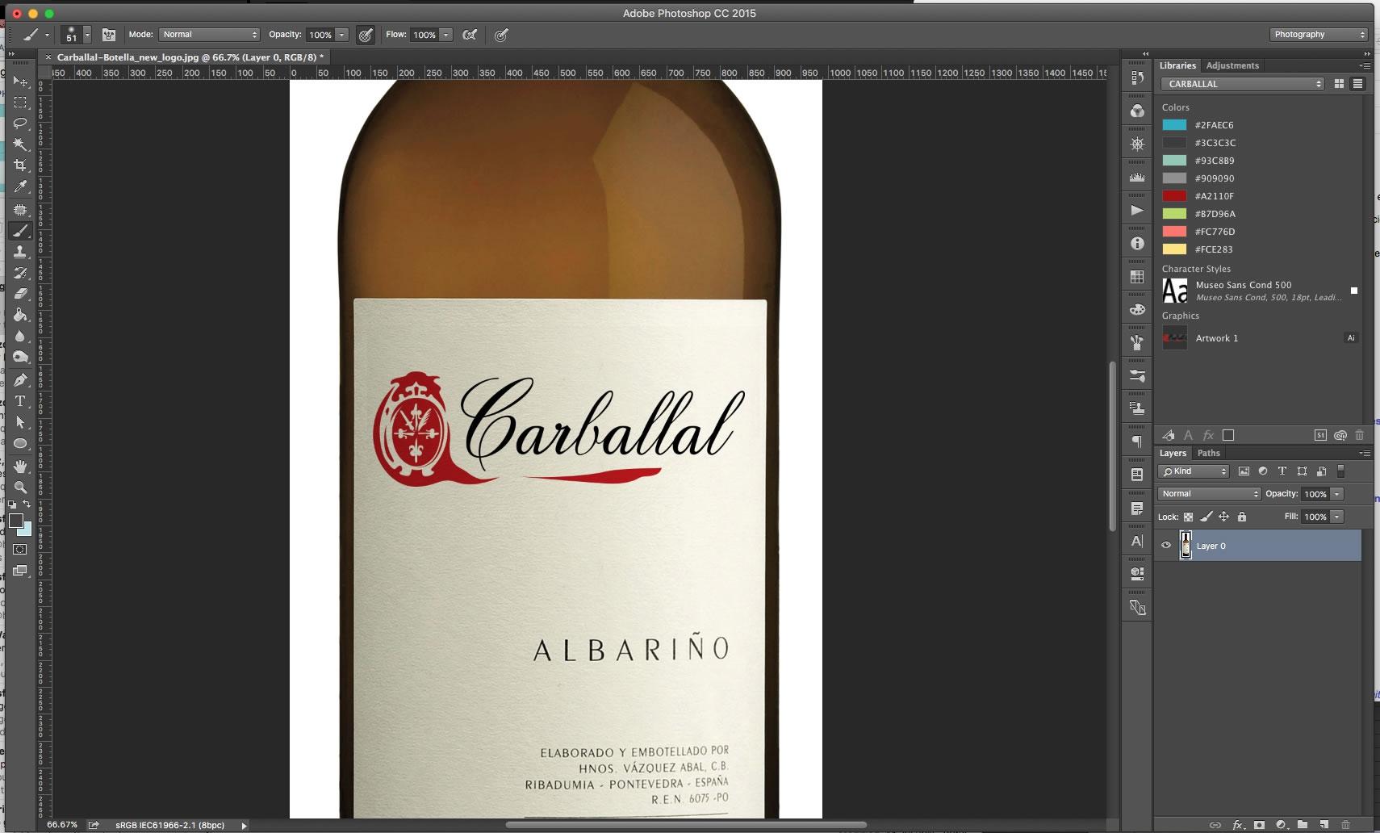Viewport: 1380px width, 833px height.
Task: Open the Flow slider dropdown
Action: (x=445, y=35)
